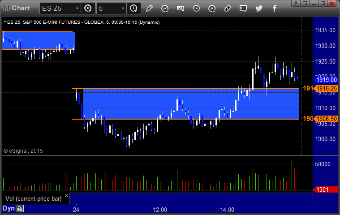Screen dimensions: 340x215
Task: Click the Chart title grip handle
Action: pos(7,8)
